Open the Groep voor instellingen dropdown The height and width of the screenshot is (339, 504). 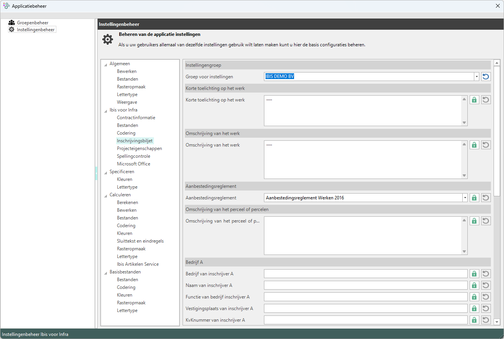coord(477,77)
